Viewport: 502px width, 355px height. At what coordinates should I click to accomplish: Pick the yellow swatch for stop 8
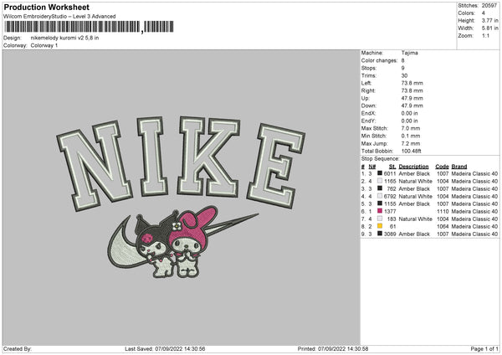tap(380, 226)
